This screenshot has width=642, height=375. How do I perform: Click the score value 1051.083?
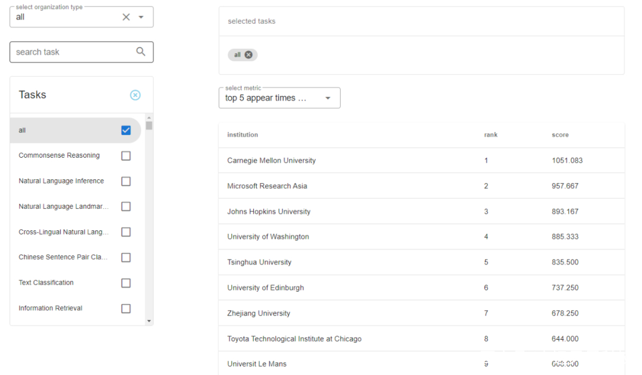(x=567, y=161)
